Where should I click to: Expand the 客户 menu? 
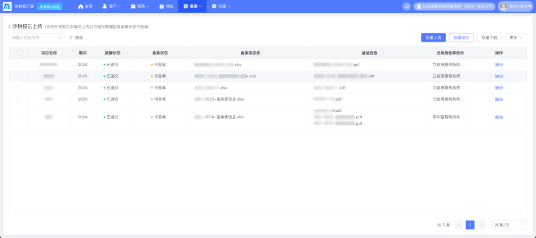tap(112, 6)
